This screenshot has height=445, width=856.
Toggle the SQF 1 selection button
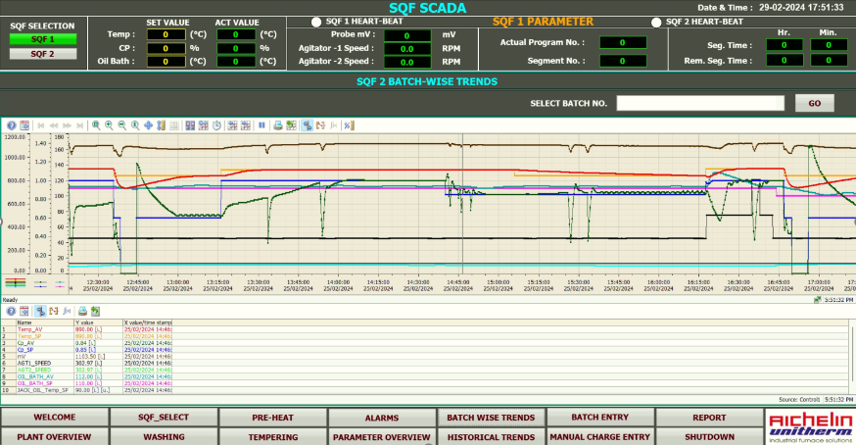(42, 39)
